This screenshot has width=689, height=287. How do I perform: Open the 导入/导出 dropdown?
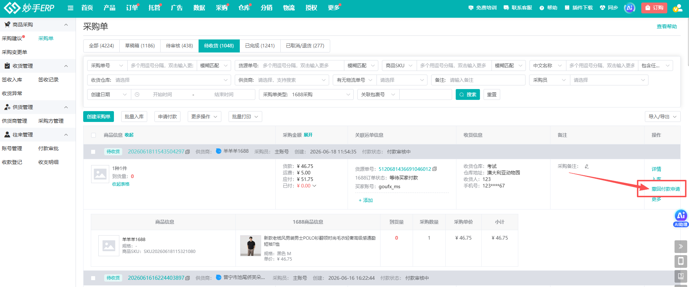pyautogui.click(x=663, y=117)
